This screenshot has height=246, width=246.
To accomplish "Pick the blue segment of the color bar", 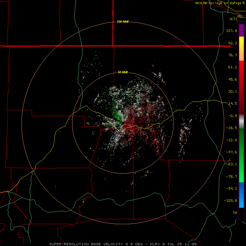I will click(241, 195).
